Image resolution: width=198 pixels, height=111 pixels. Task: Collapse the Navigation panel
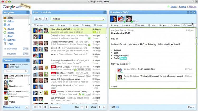(27, 12)
